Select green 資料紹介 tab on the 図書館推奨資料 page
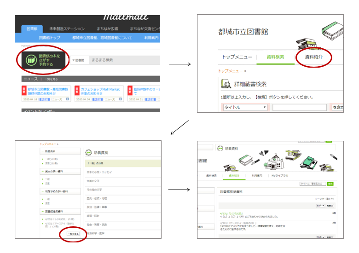 coord(234,176)
